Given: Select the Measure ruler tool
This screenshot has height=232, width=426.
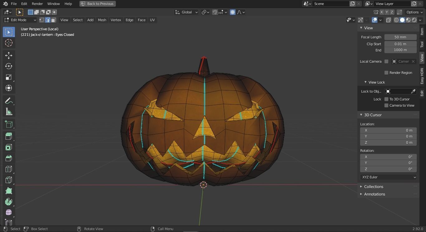Looking at the screenshot, I should pos(9,112).
